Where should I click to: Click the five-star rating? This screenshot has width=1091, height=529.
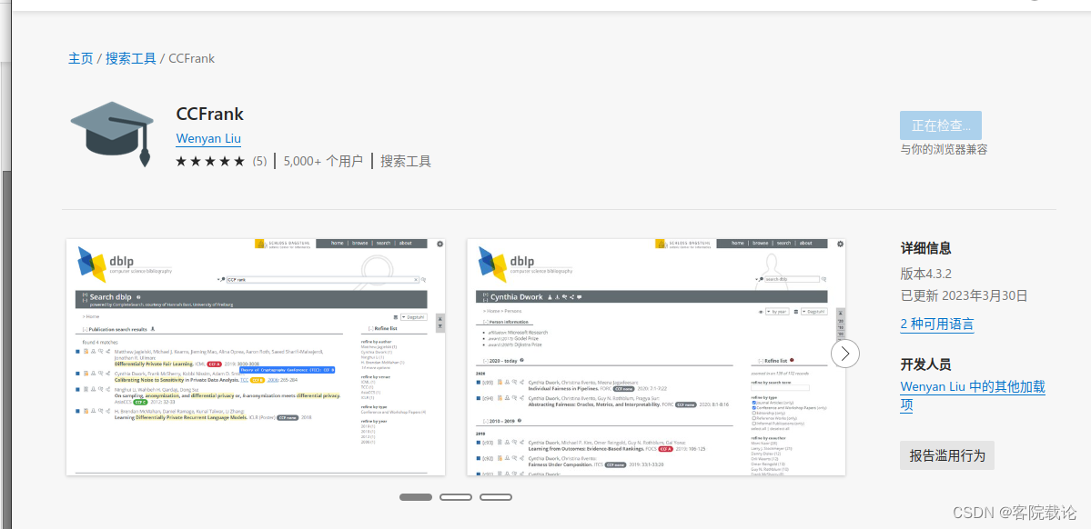click(211, 161)
